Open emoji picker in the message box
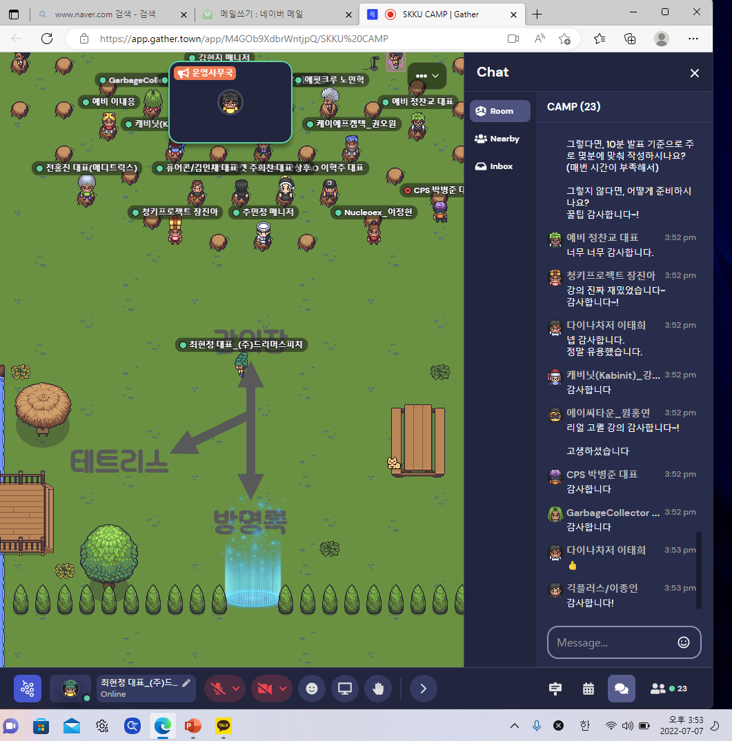732x741 pixels. tap(683, 642)
